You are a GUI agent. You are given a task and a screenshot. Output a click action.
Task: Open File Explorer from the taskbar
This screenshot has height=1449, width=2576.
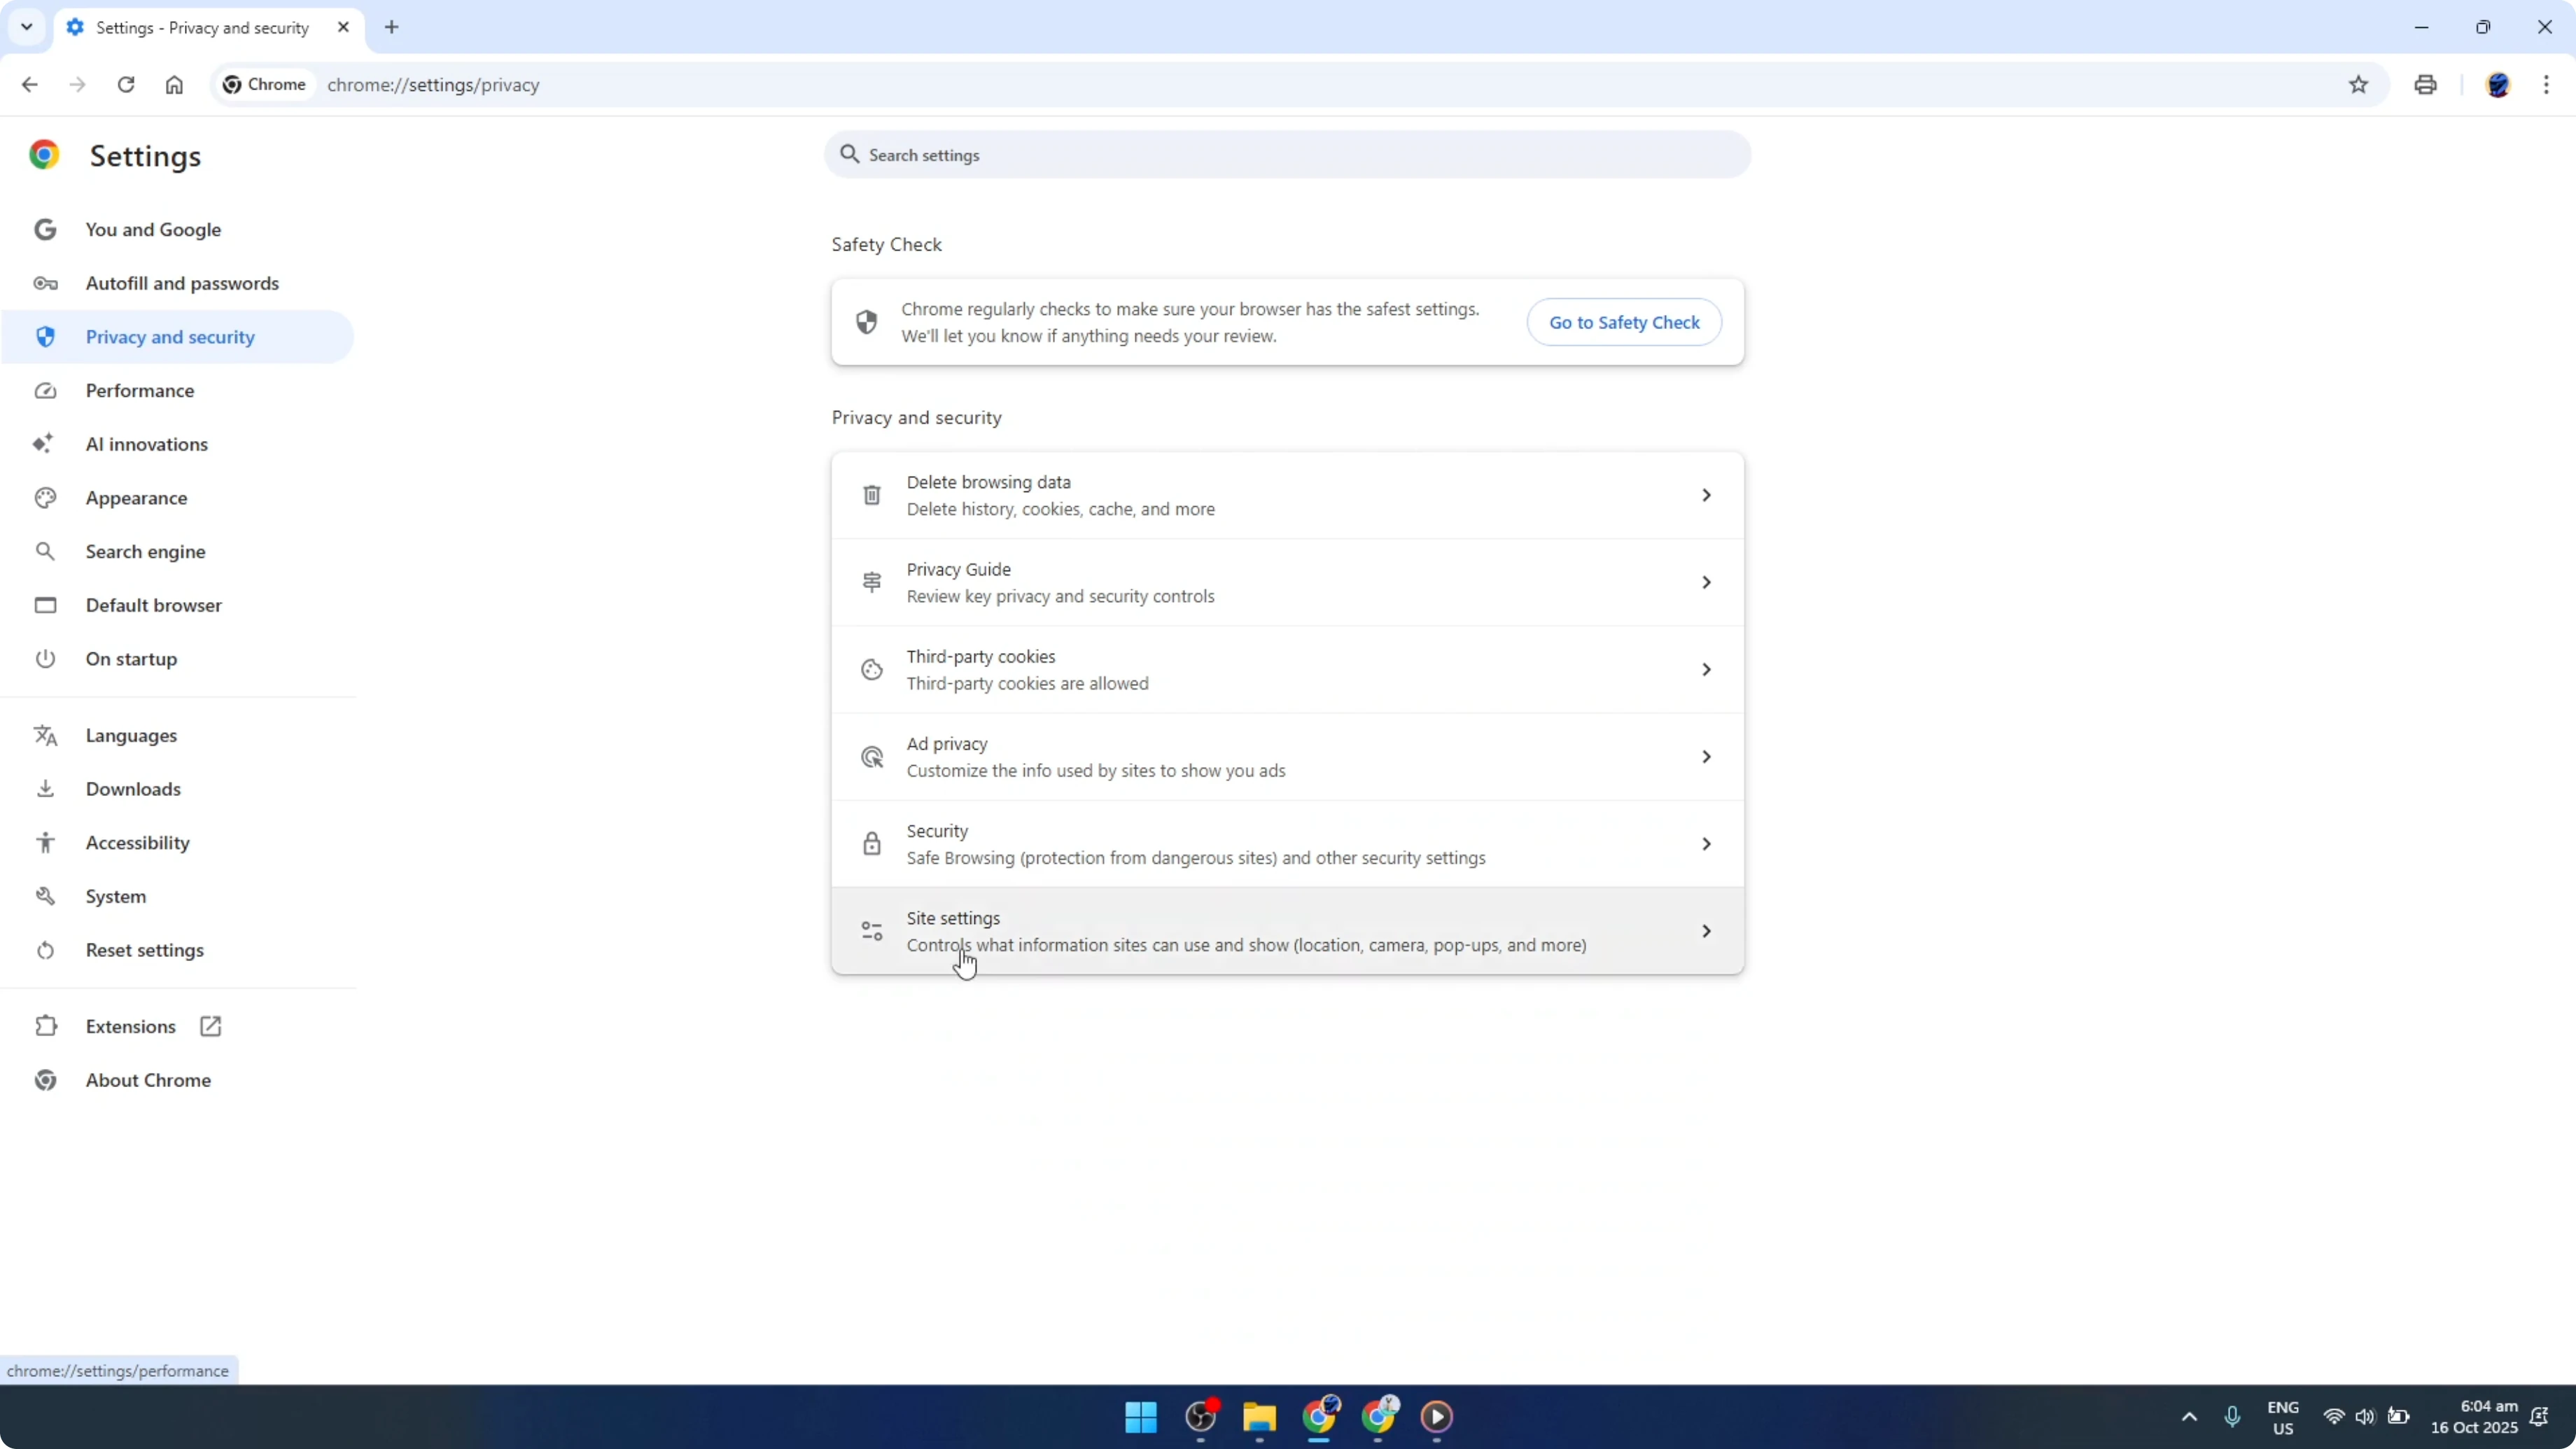[x=1259, y=1417]
